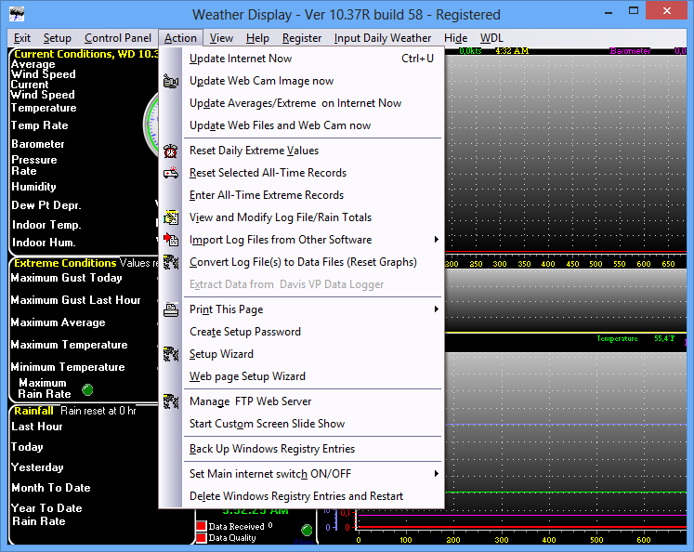
Task: Click the alarm clock icon for Reset Daily Extremes
Action: [x=170, y=151]
